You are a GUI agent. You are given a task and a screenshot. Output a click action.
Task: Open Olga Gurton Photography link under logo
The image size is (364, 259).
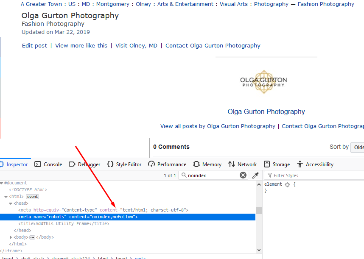266,112
